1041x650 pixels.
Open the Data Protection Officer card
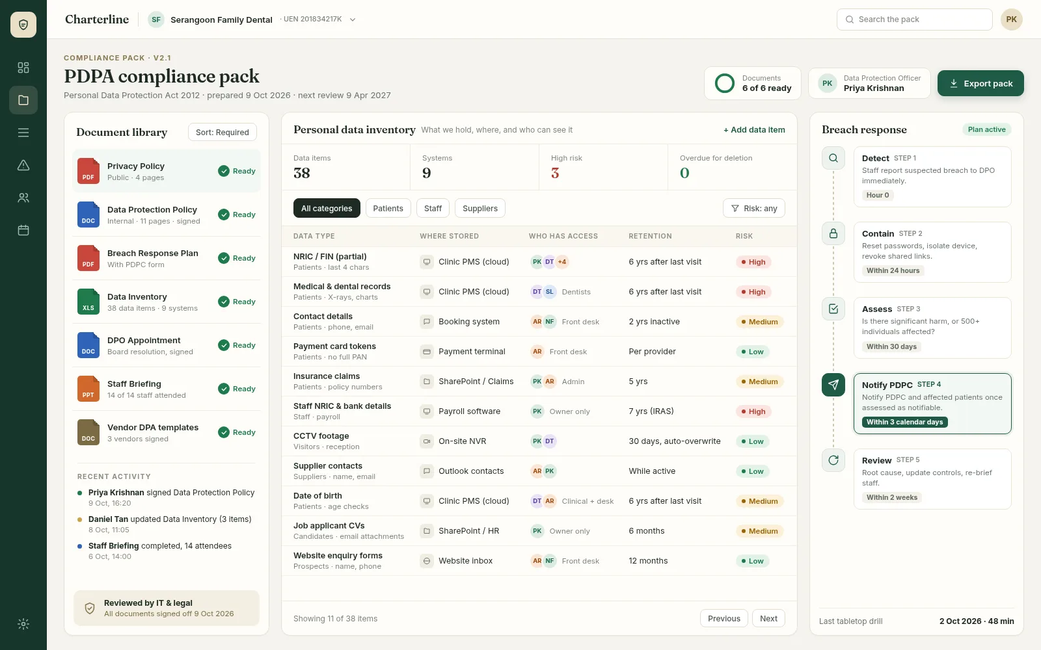[x=869, y=83]
